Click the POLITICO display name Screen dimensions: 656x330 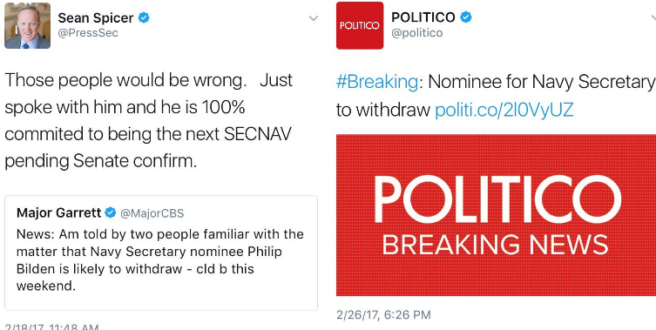click(x=423, y=17)
